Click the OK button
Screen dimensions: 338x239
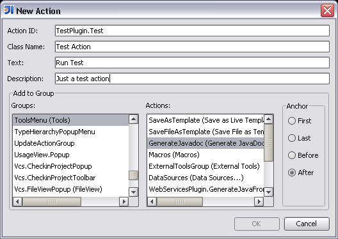pyautogui.click(x=257, y=224)
